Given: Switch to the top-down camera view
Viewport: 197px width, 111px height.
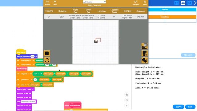Looking at the screenshot, I should click(x=144, y=53).
